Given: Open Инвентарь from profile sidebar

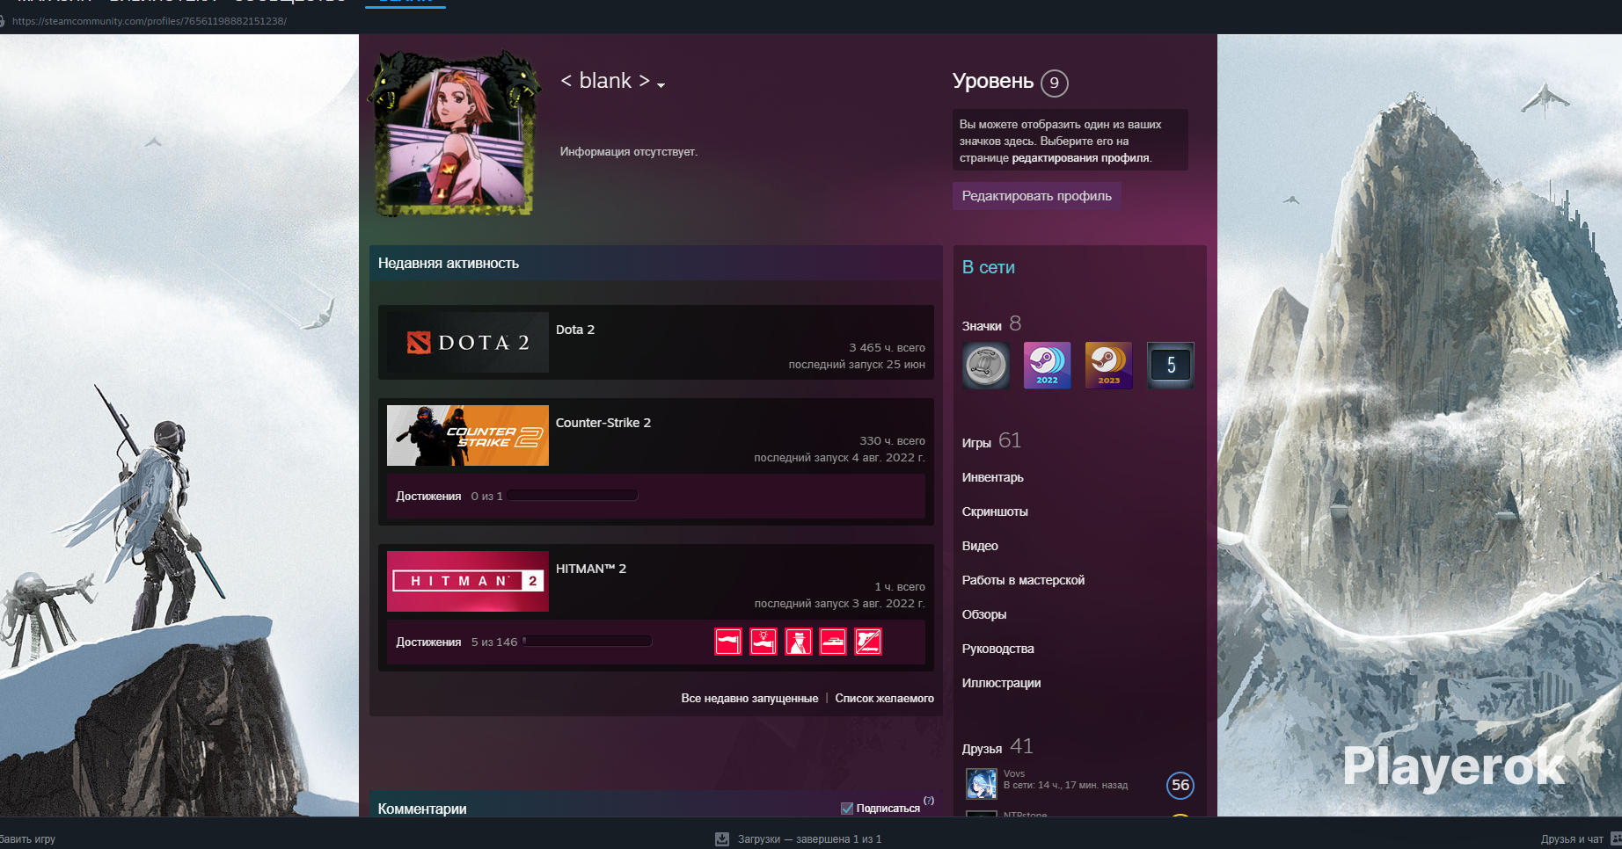Looking at the screenshot, I should pyautogui.click(x=993, y=477).
